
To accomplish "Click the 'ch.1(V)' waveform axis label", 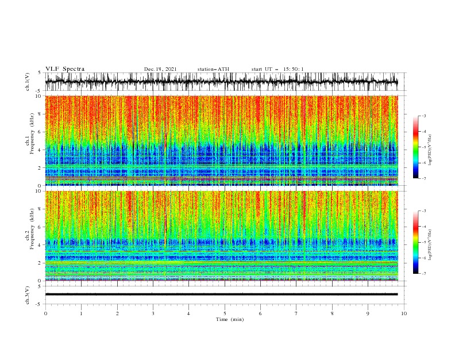I will coord(28,82).
